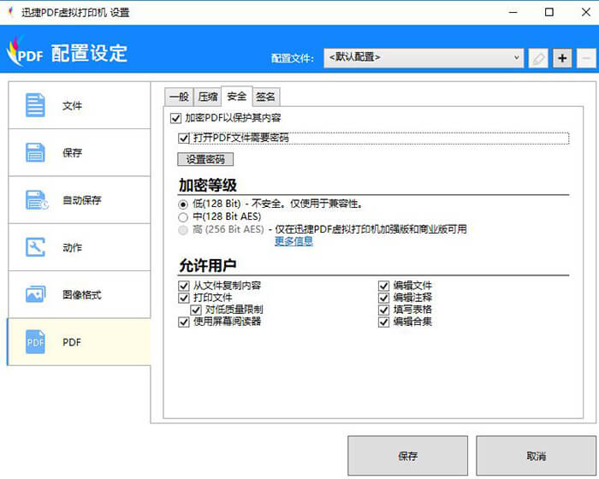The height and width of the screenshot is (479, 599).
Task: Toggle 编辑合集 permission checkbox
Action: 383,322
